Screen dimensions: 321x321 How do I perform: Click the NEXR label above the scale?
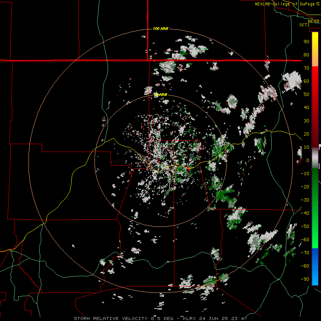tap(314, 21)
